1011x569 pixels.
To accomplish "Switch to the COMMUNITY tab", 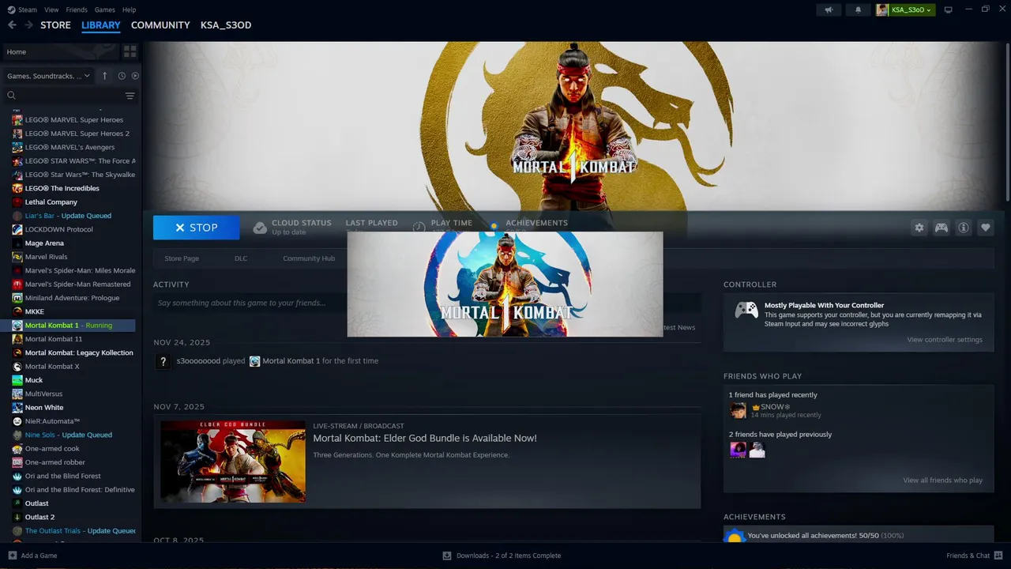I will point(160,25).
